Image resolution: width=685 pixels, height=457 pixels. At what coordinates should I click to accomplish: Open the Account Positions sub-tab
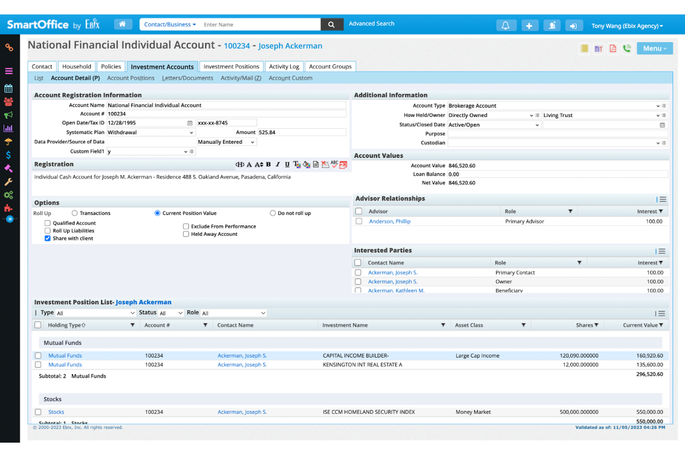[x=131, y=78]
